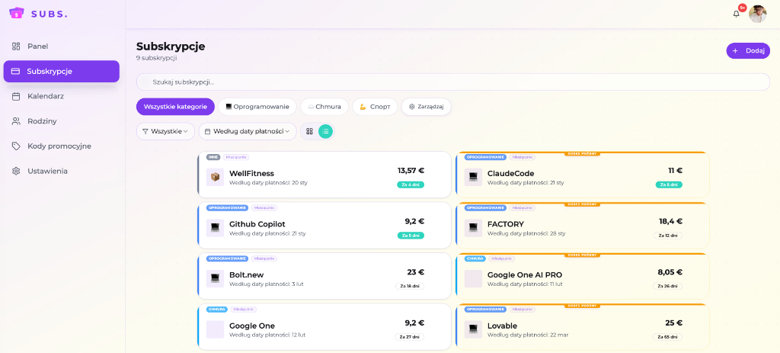The height and width of the screenshot is (353, 780).
Task: Click the Za 4 dni badge
Action: (411, 185)
